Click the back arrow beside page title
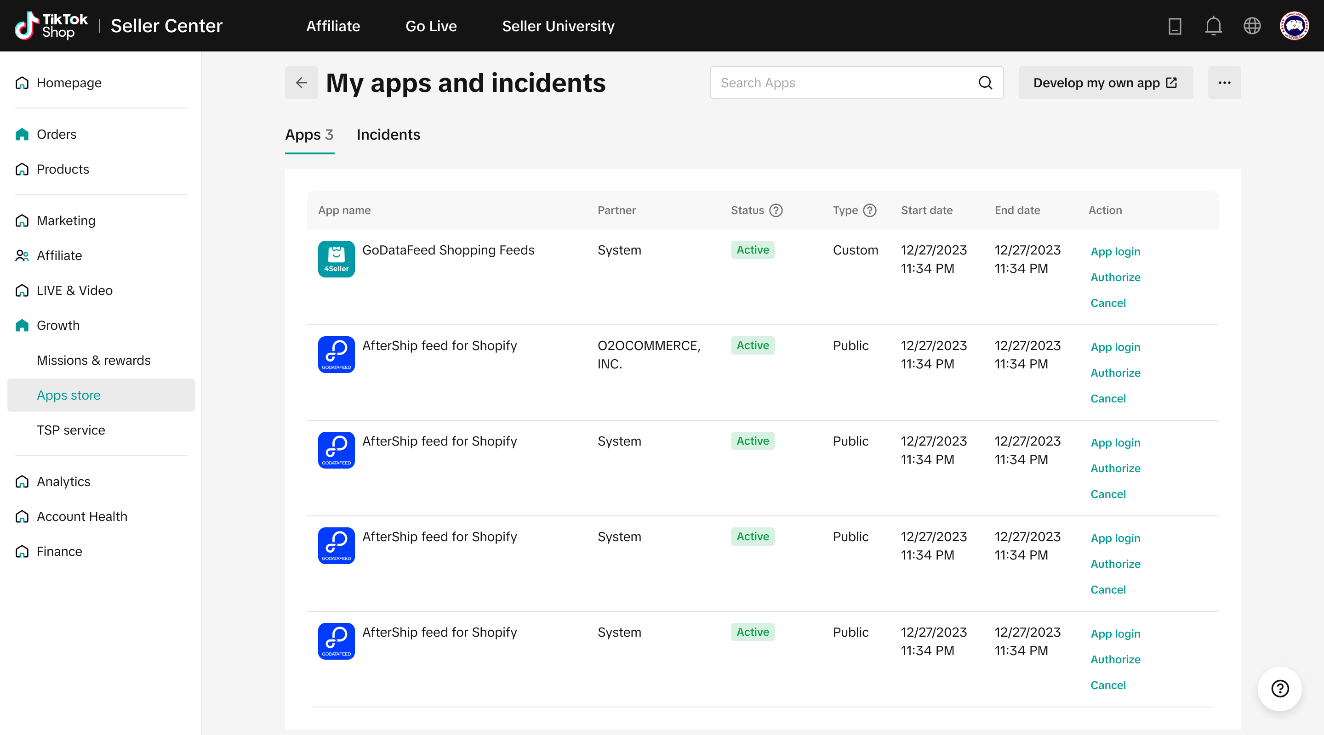The width and height of the screenshot is (1324, 735). pos(301,83)
